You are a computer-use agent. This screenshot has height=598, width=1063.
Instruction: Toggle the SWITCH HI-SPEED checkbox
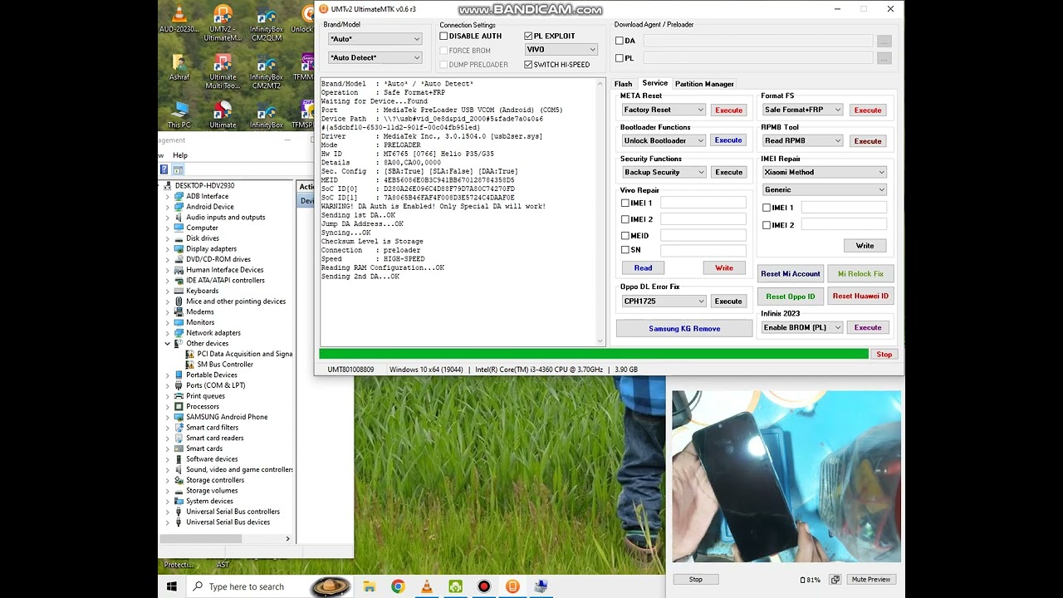(529, 65)
